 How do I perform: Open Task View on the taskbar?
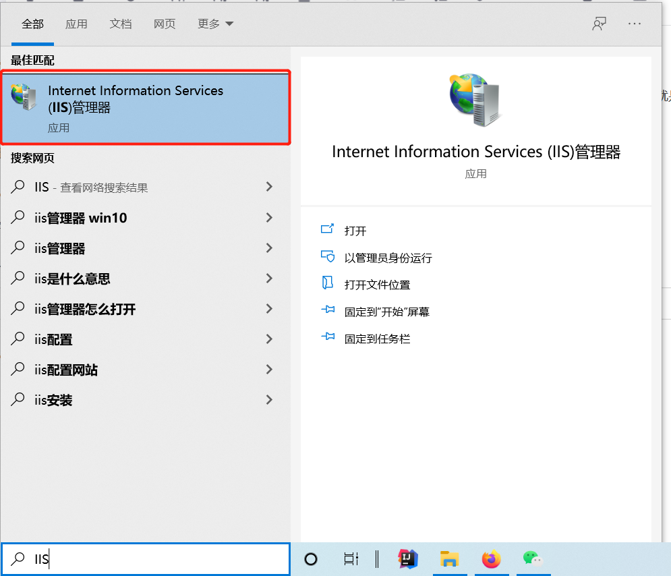coord(351,559)
